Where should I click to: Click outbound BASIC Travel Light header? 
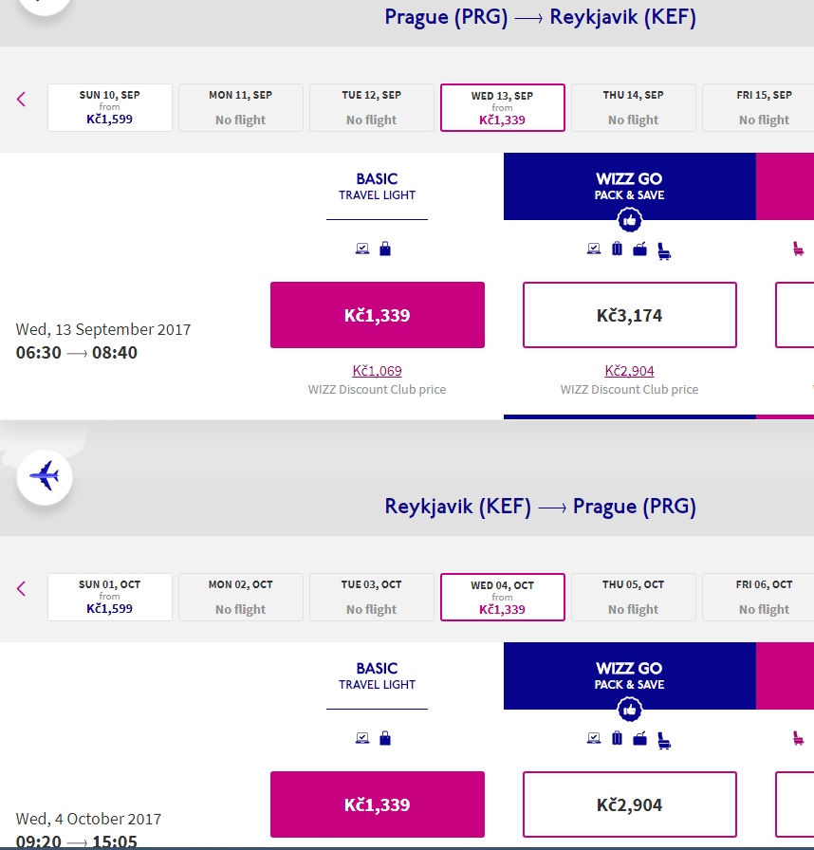(x=378, y=187)
